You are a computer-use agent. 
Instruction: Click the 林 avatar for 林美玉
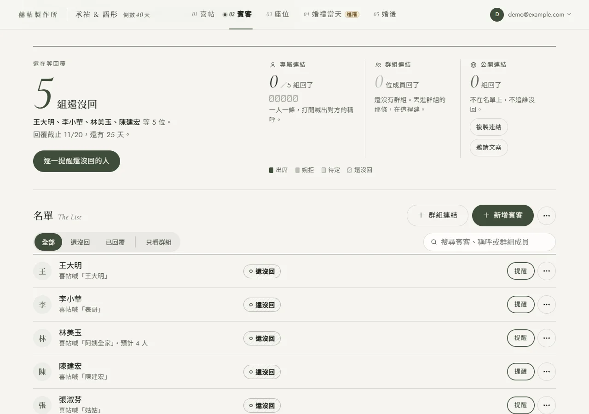tap(42, 338)
